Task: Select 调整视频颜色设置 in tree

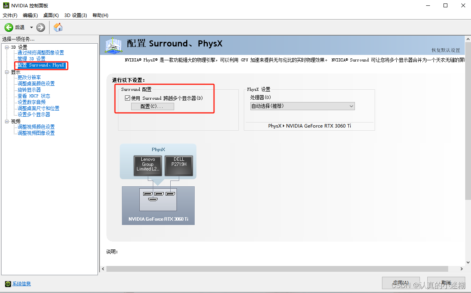Action: (x=36, y=127)
